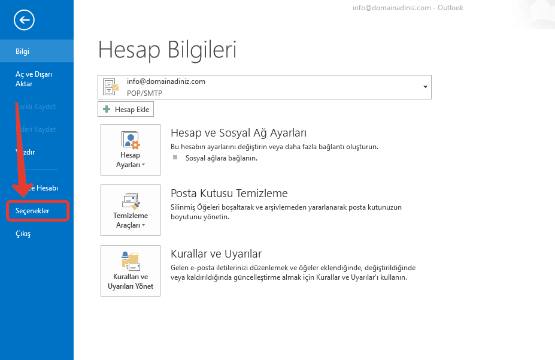
Task: Select the Bilgi tab in sidebar
Action: click(x=37, y=52)
